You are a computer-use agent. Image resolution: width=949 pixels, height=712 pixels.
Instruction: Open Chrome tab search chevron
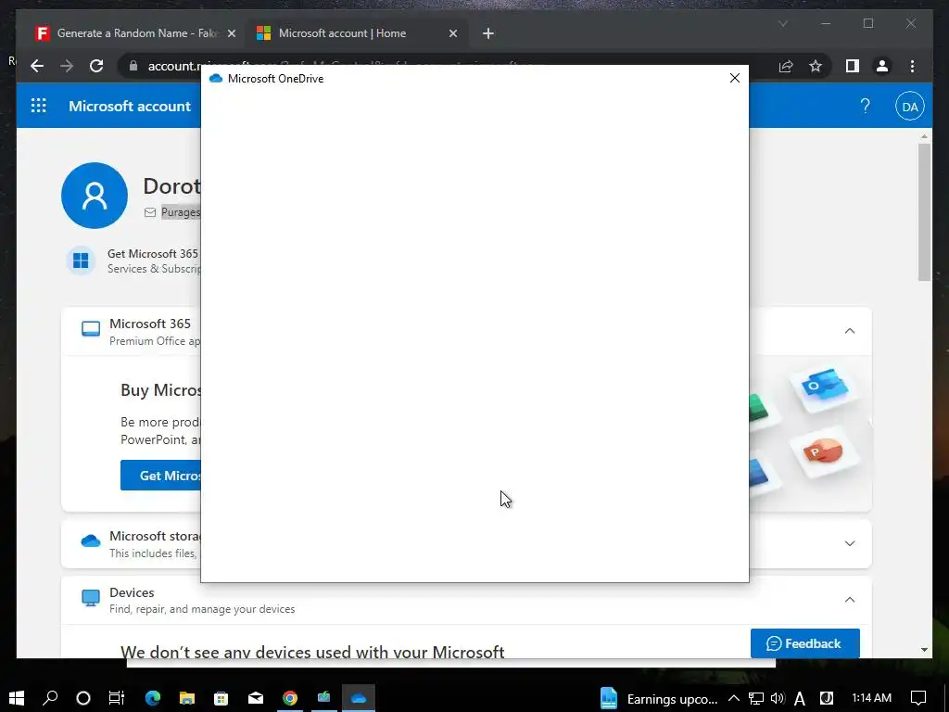tap(782, 23)
